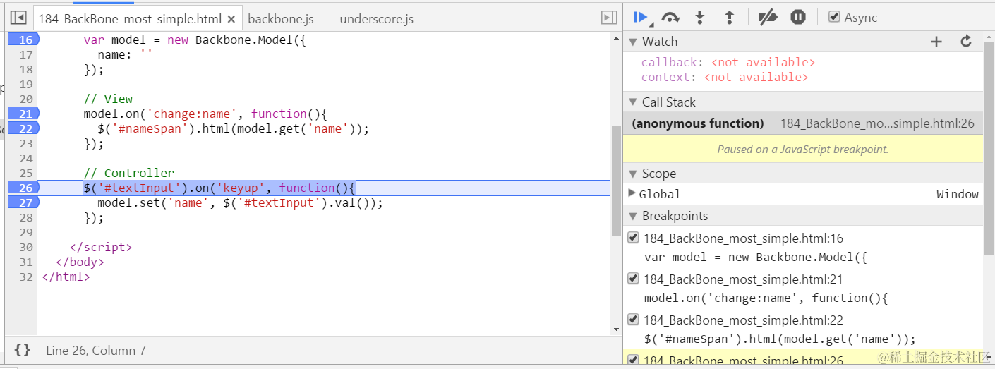Screen dimensions: 995x369
Task: Set a breakpoint on line 28
Action: 25,217
